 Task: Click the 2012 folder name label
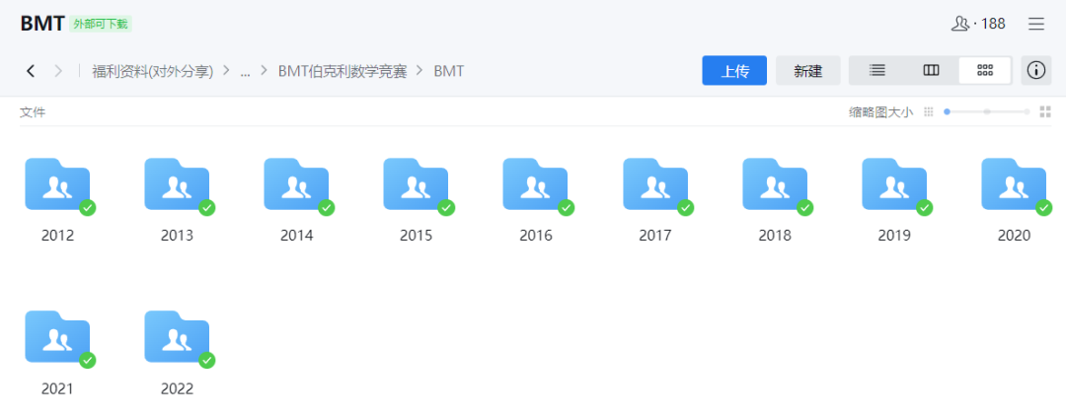tap(58, 236)
